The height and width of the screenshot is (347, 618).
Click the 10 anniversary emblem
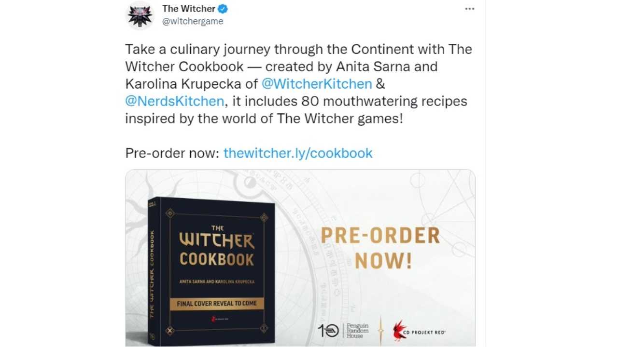point(329,331)
